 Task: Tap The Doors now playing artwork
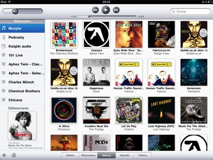pos(22,126)
